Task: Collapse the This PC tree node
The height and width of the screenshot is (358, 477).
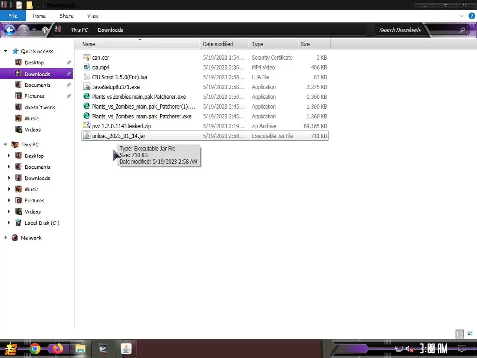Action: tap(5, 145)
